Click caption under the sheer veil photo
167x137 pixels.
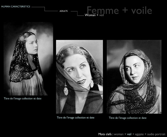coord(76,118)
